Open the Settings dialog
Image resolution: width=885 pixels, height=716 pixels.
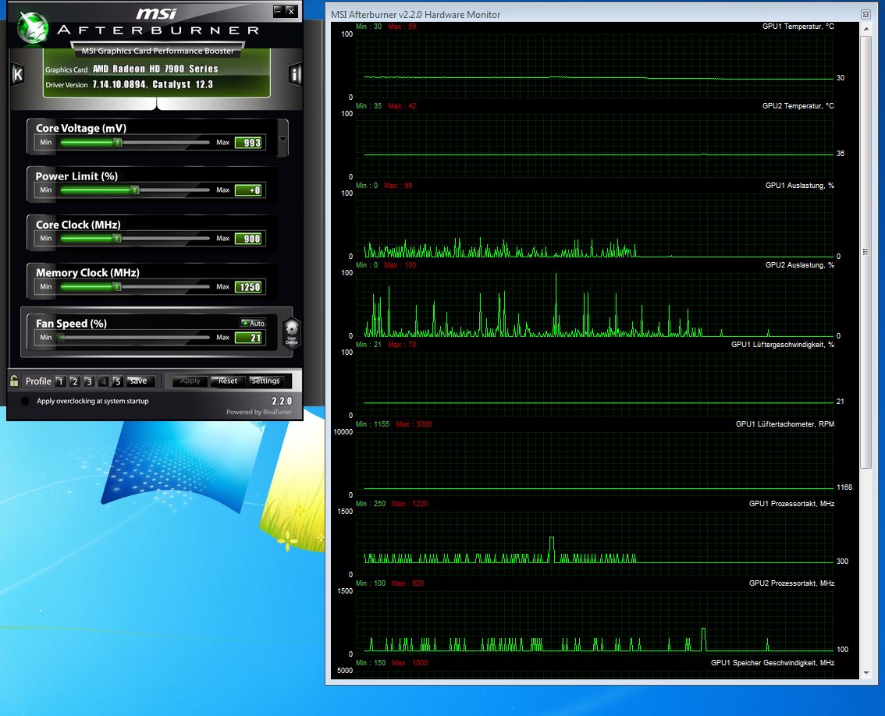point(266,381)
